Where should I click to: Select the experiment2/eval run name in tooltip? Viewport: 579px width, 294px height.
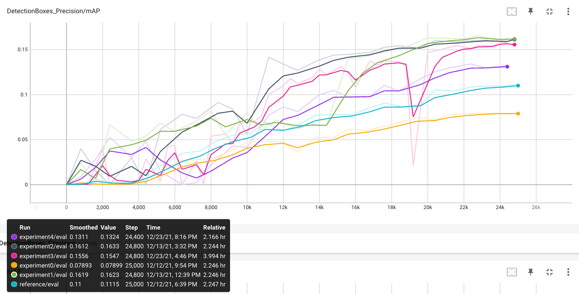[43, 246]
